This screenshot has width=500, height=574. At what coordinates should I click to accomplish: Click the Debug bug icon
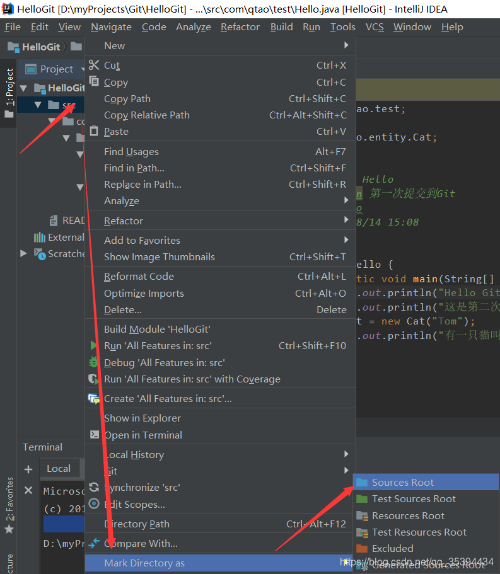pos(93,362)
